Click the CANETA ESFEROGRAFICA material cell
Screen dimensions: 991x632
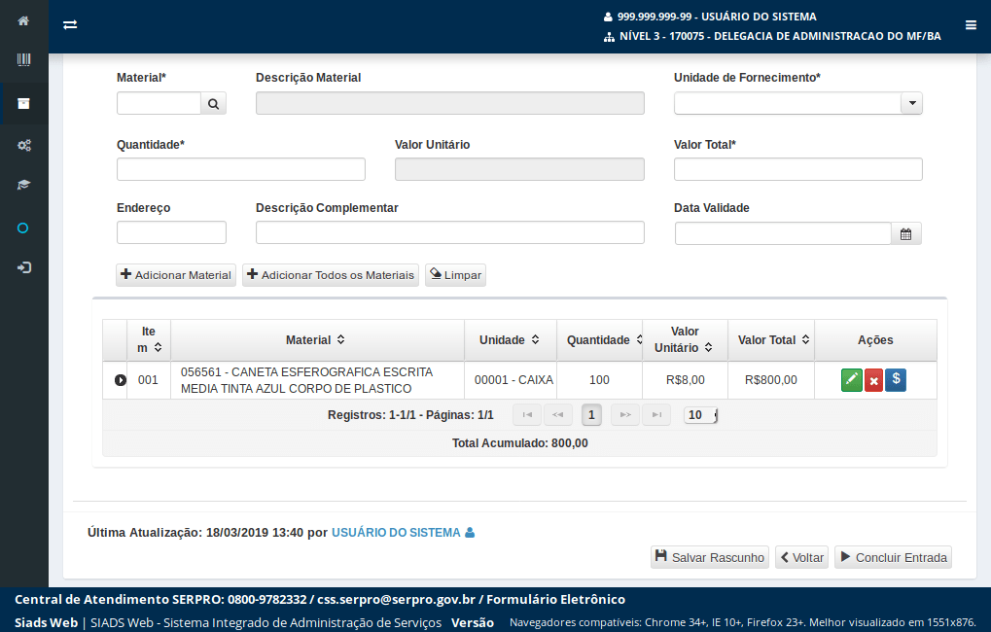(x=317, y=380)
